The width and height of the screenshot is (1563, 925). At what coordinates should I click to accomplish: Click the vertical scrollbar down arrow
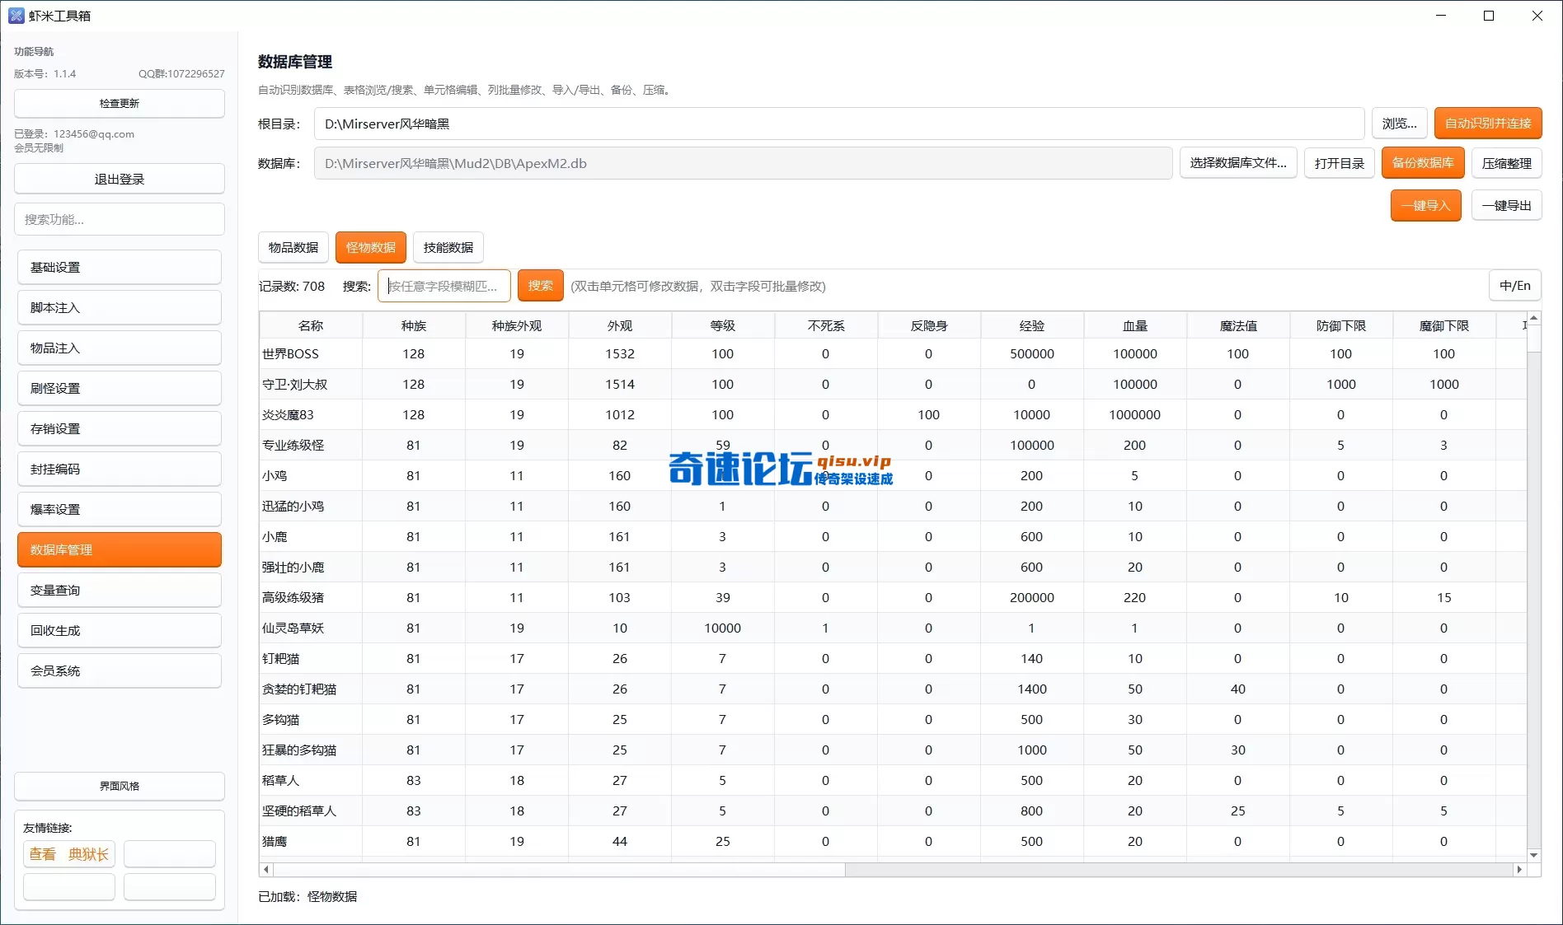pos(1533,855)
